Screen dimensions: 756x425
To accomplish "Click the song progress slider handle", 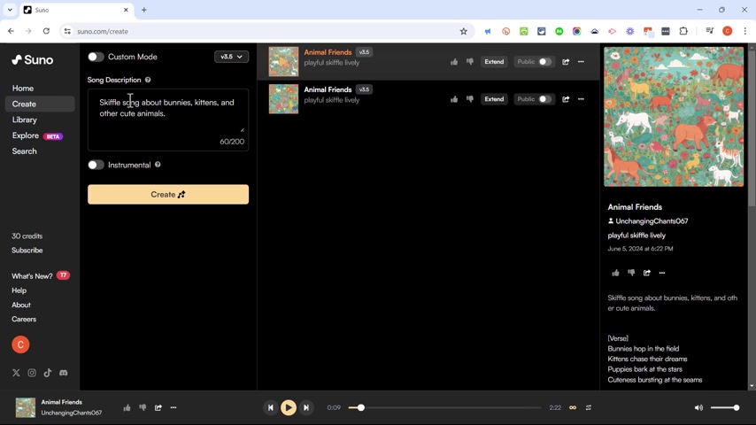I will [360, 407].
